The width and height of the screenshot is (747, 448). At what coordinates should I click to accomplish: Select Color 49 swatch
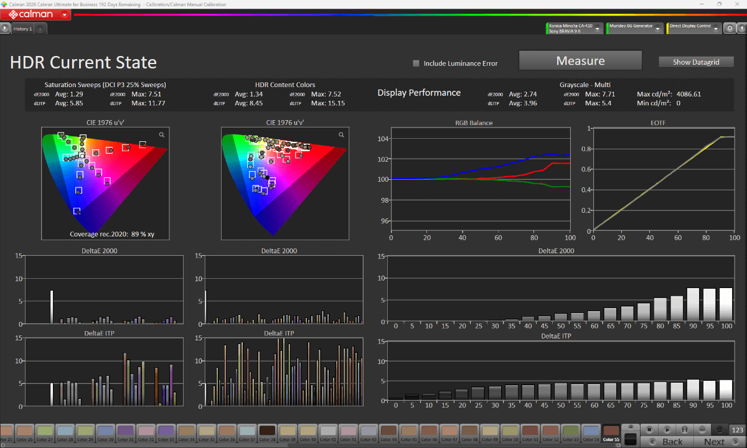[x=489, y=432]
